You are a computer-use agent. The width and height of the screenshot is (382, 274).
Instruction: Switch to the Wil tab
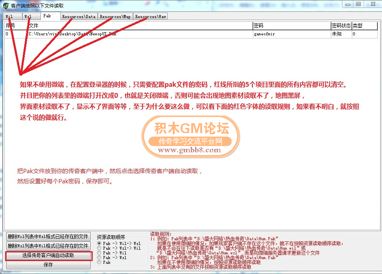13,16
